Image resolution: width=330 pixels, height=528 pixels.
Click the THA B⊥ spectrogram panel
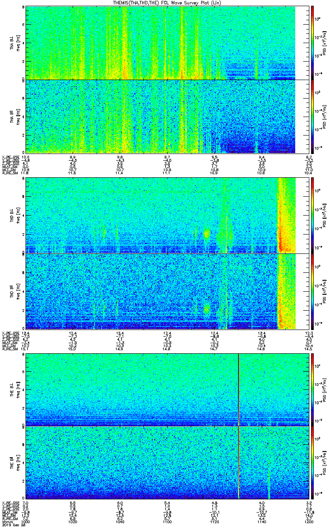click(166, 43)
